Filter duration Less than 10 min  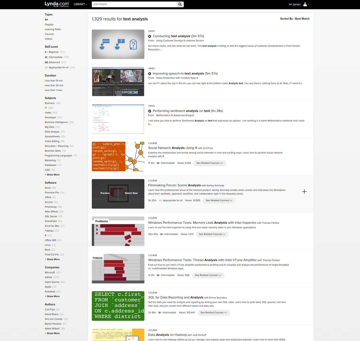click(54, 81)
